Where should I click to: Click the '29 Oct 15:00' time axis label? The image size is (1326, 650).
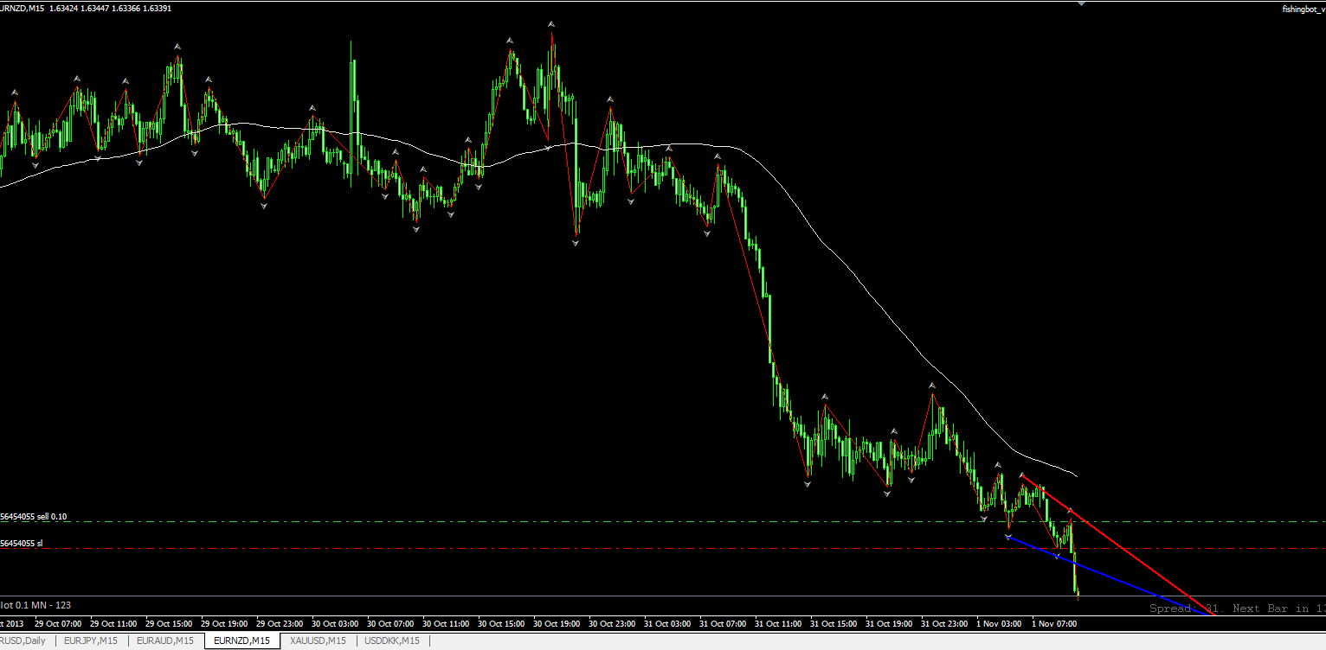click(x=169, y=622)
